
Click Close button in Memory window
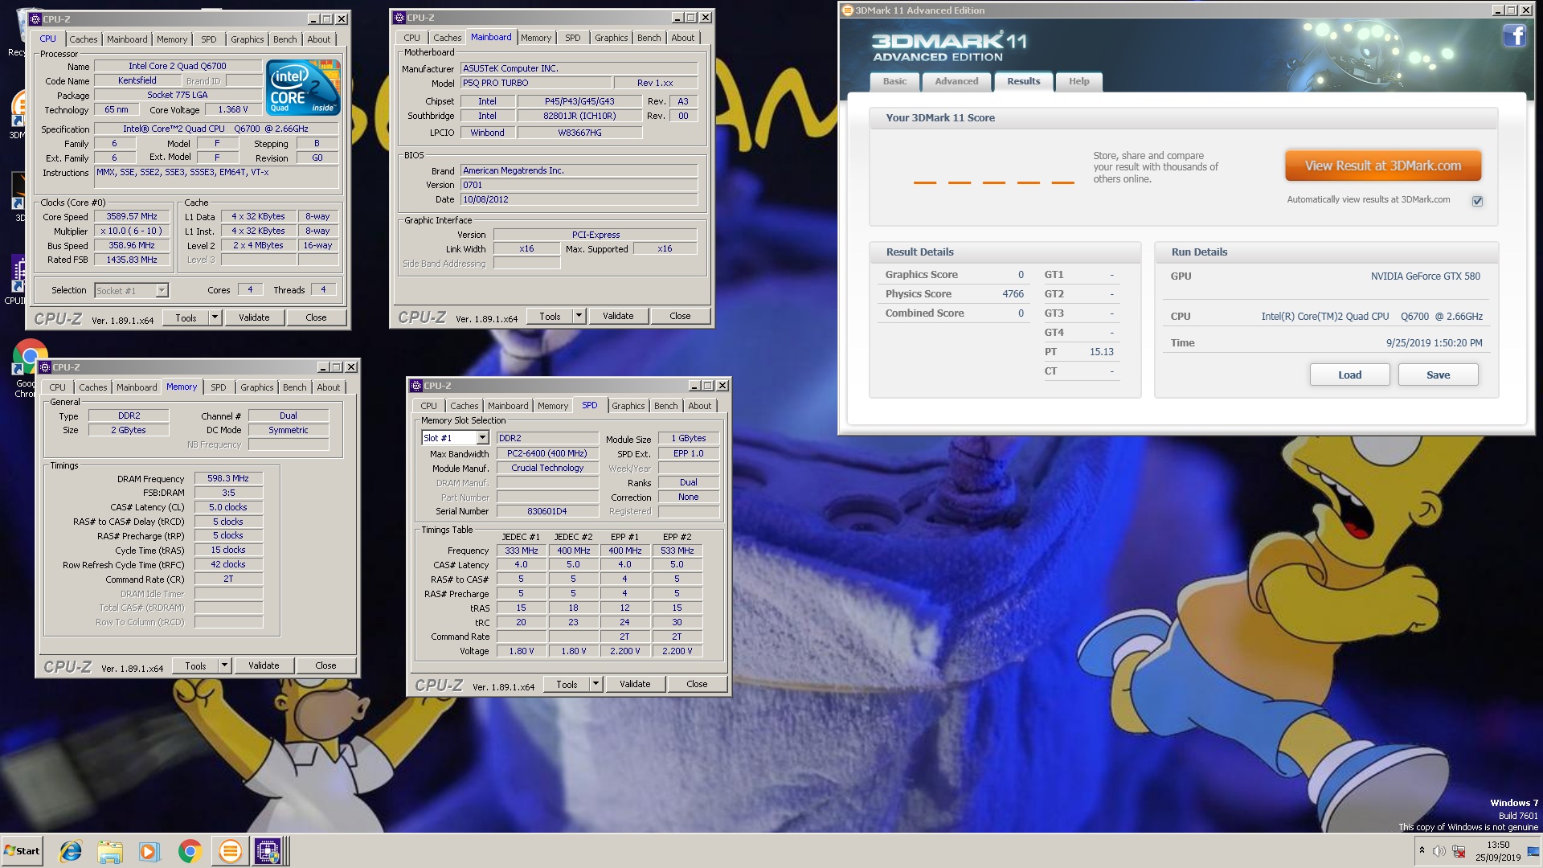325,665
